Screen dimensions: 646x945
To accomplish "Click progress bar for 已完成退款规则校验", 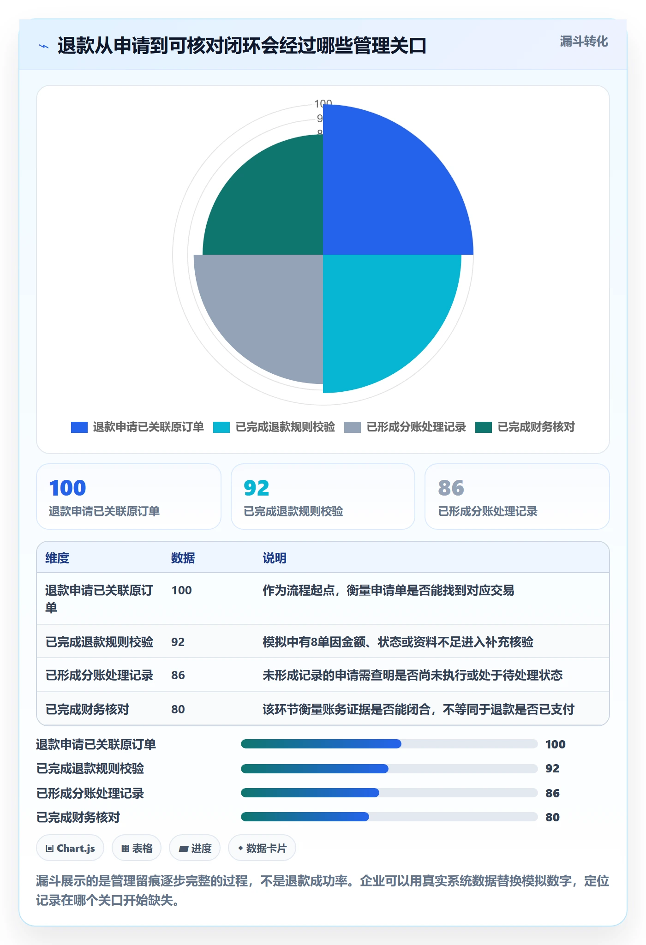I will tap(389, 769).
